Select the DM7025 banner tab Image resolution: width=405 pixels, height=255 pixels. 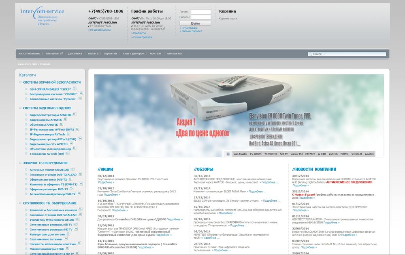(x=310, y=154)
